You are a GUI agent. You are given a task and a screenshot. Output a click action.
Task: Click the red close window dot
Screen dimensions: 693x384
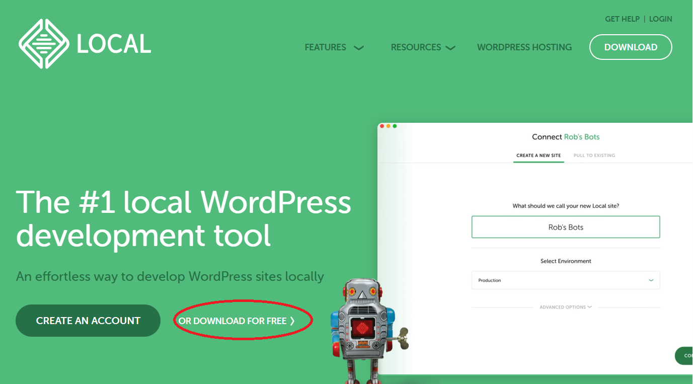pos(382,126)
